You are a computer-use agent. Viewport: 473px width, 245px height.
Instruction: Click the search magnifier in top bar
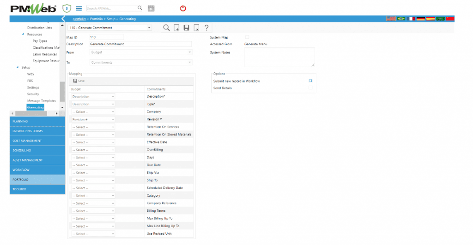click(x=139, y=8)
